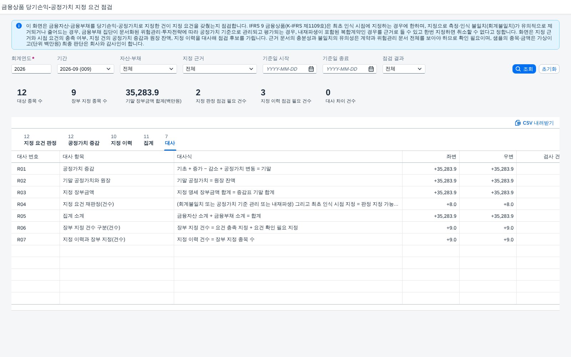Open the 지정 근거 dropdown

220,69
